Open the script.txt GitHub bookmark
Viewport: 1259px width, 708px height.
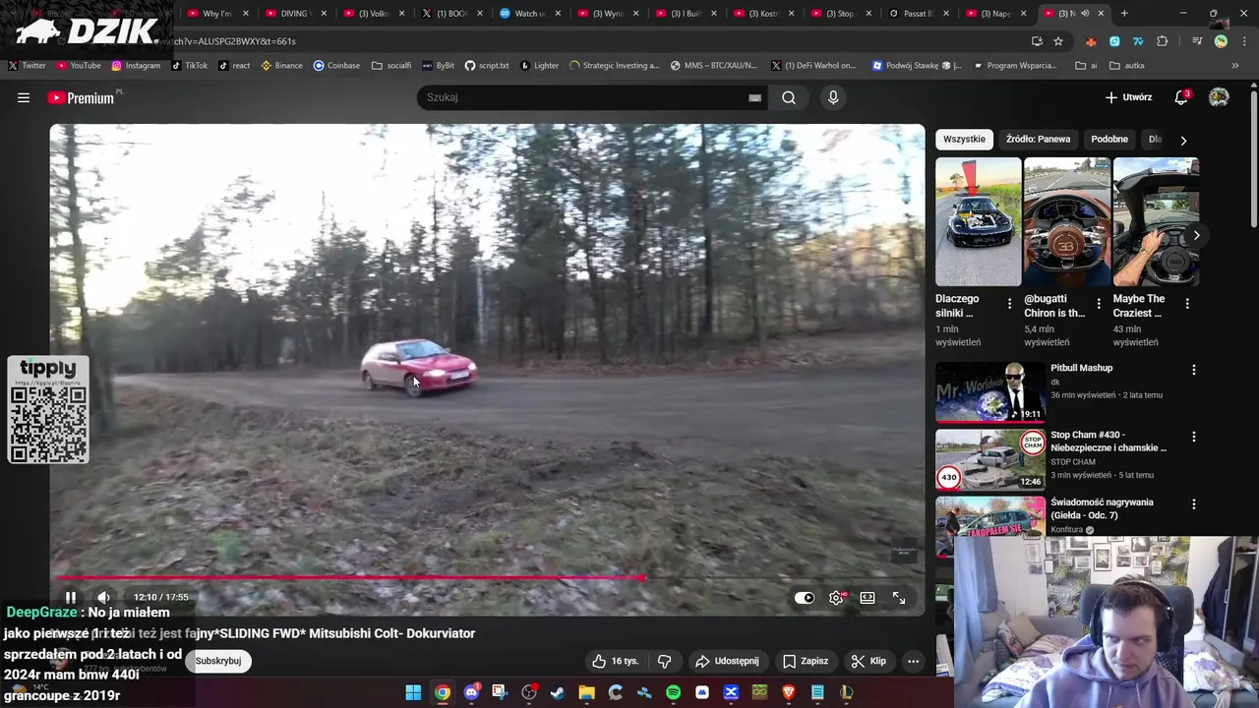487,66
